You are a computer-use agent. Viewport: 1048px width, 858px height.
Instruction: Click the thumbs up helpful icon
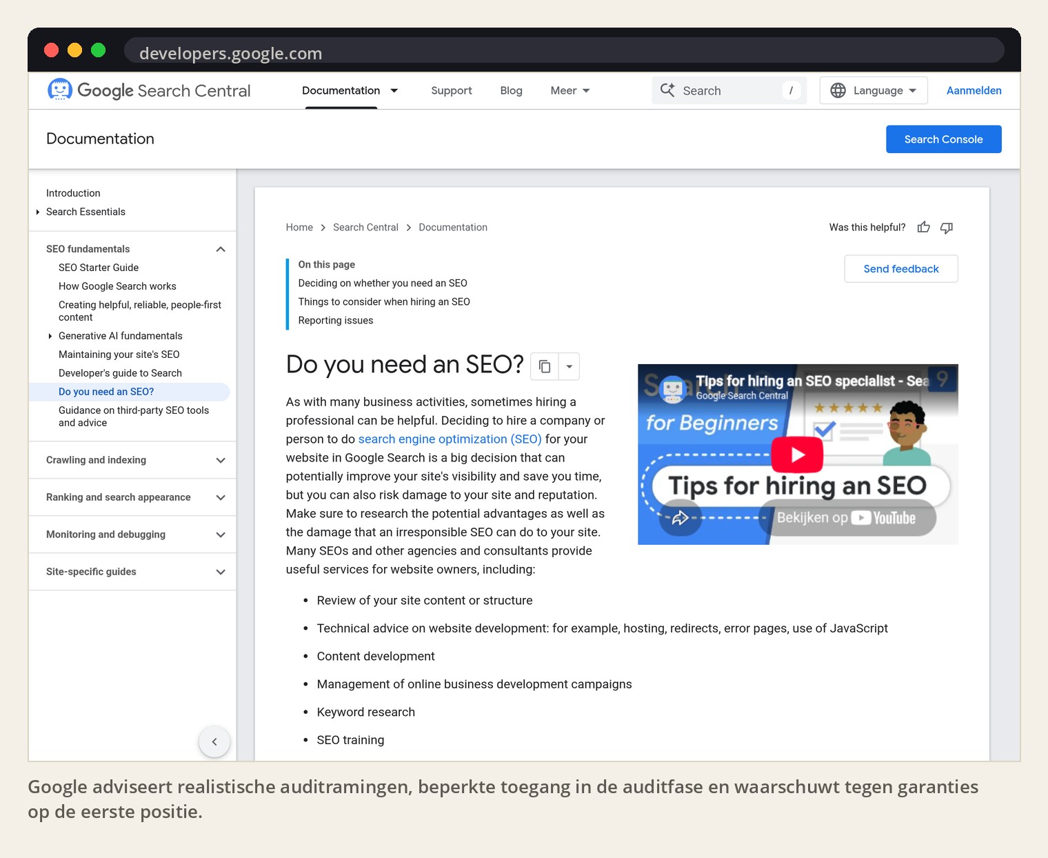pyautogui.click(x=924, y=227)
